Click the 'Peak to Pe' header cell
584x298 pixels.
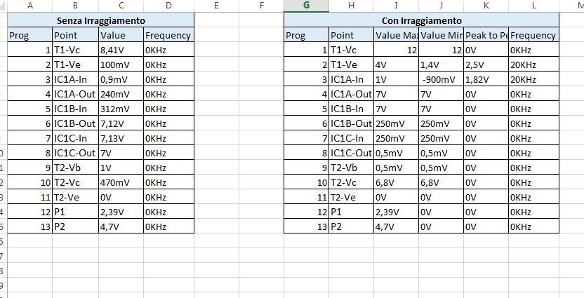[486, 36]
